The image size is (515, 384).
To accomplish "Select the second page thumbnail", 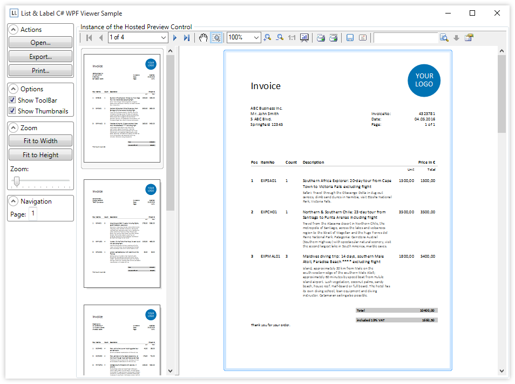I will point(122,233).
